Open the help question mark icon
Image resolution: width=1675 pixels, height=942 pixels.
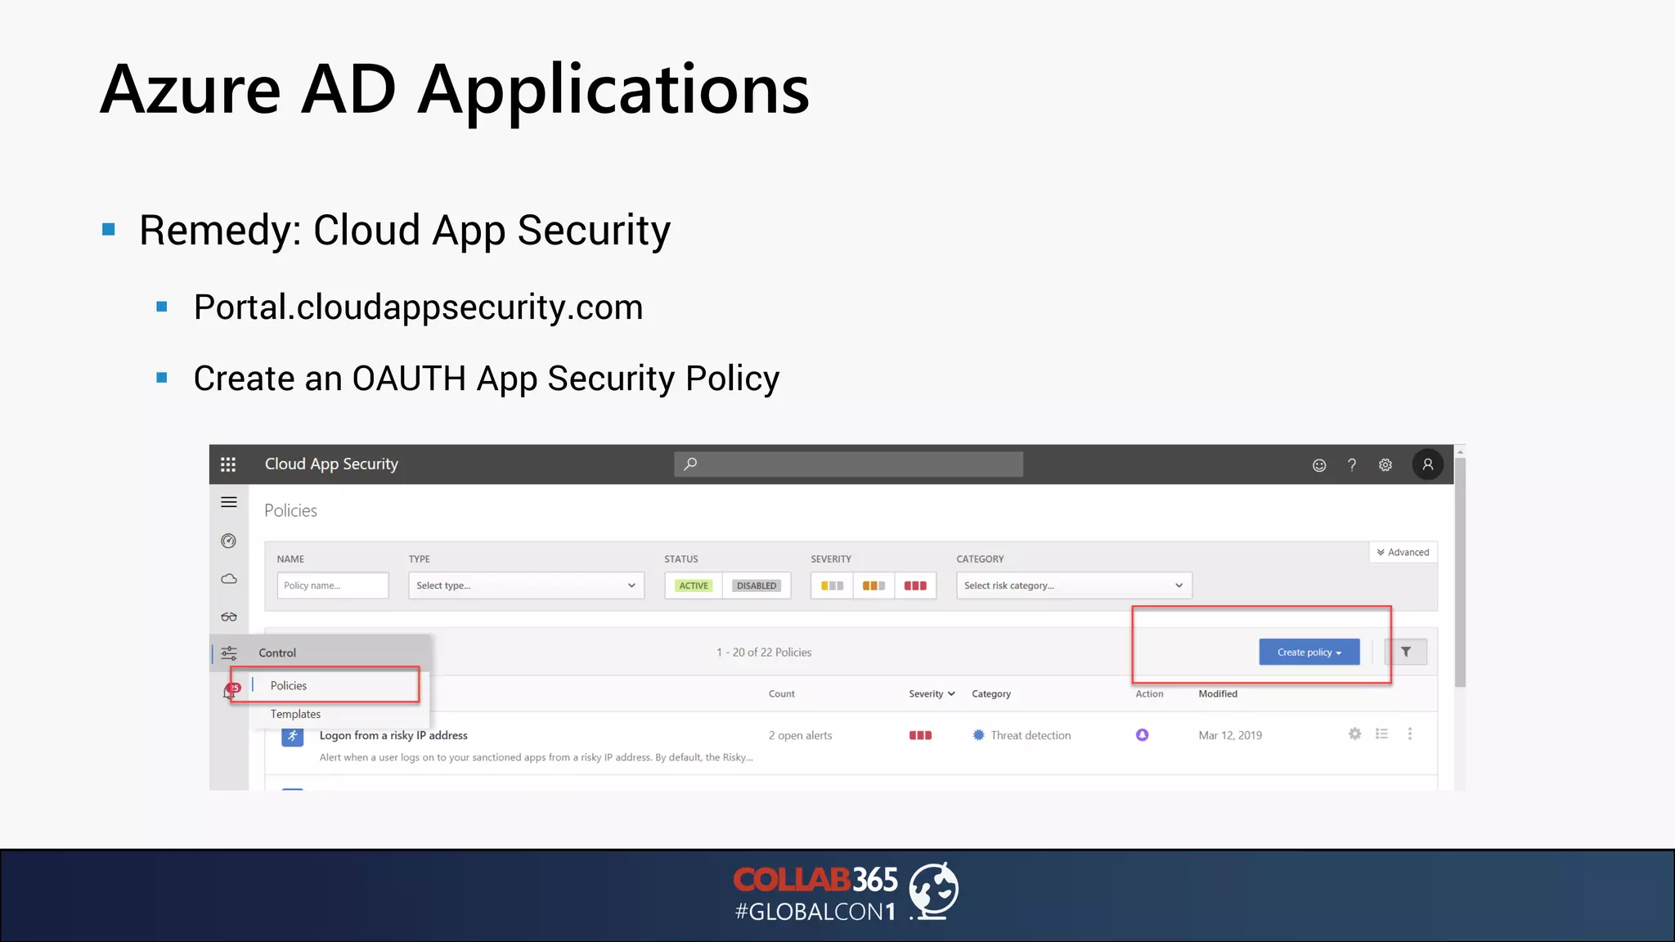point(1352,464)
